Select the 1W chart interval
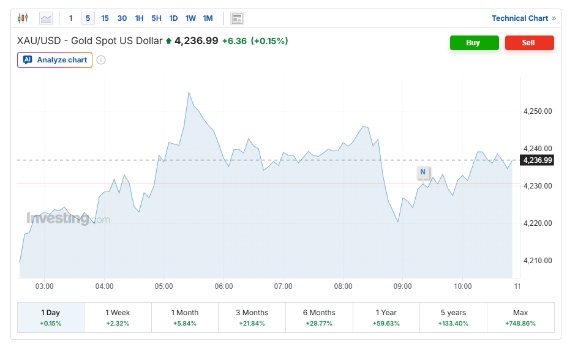567x347 pixels. 190,18
